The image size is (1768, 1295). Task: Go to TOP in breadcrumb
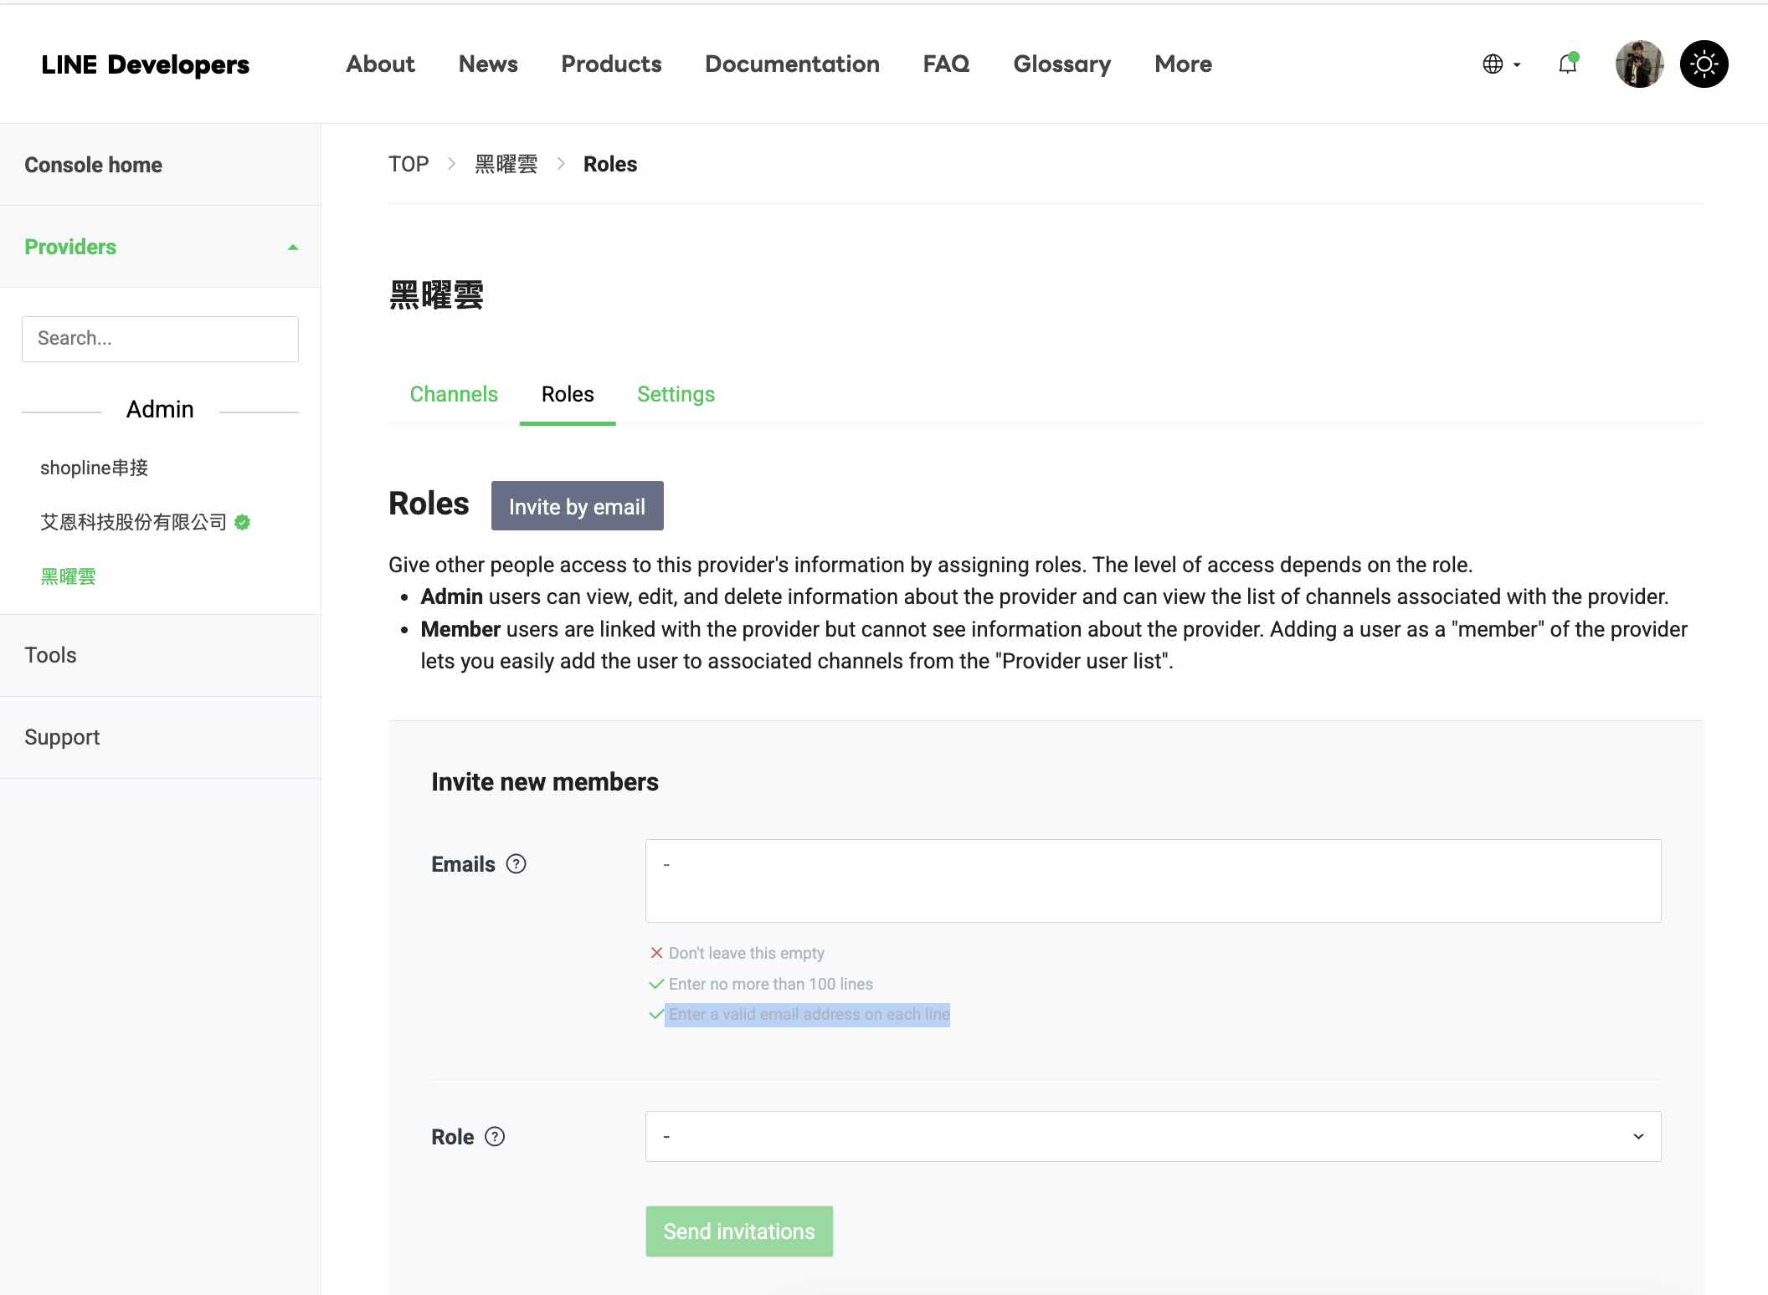(x=409, y=164)
